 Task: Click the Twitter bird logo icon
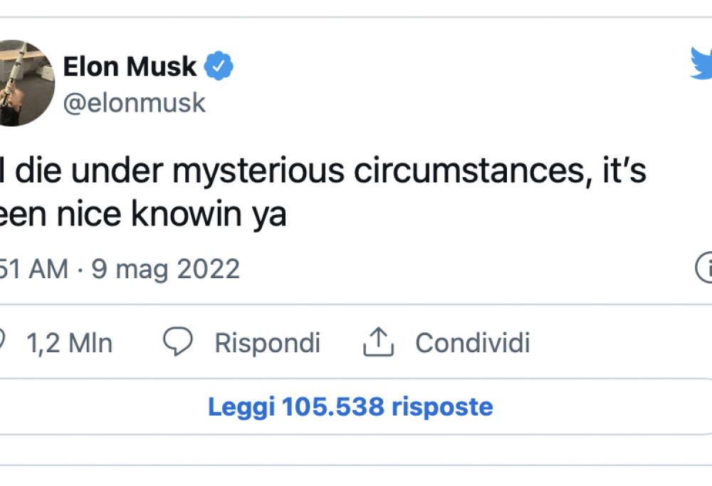click(703, 63)
